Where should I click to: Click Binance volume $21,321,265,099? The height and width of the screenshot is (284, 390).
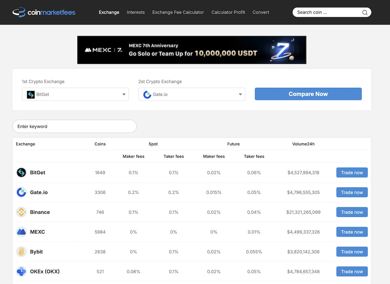point(303,212)
